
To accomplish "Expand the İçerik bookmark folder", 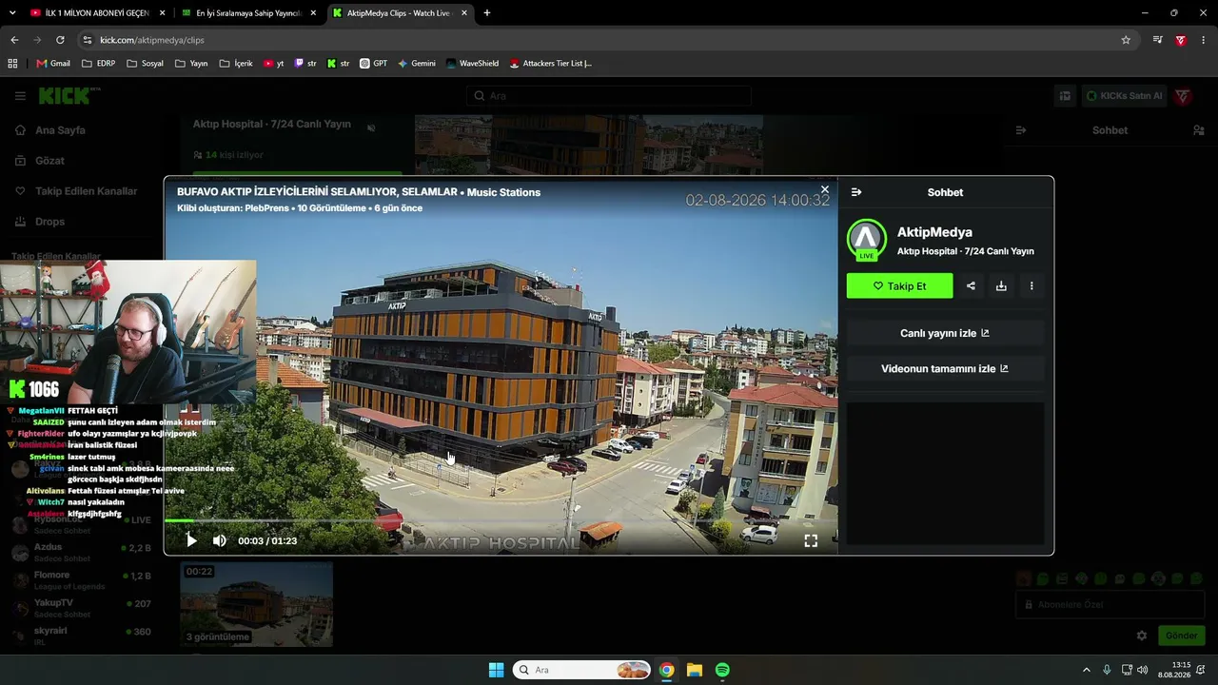I will (236, 64).
